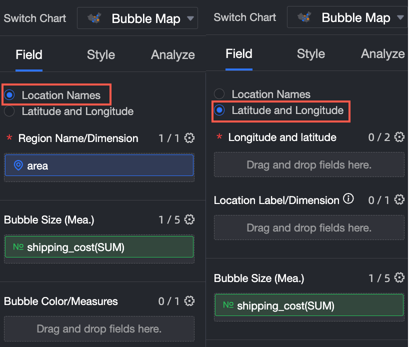The height and width of the screenshot is (347, 410).
Task: Click the Longitude and latitude drop zone
Action: 309,164
